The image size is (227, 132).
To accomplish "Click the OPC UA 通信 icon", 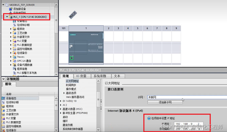I will tap(14, 61).
